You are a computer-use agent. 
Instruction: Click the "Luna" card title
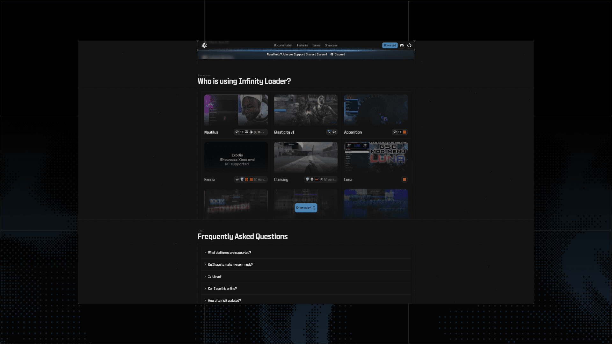click(x=348, y=180)
